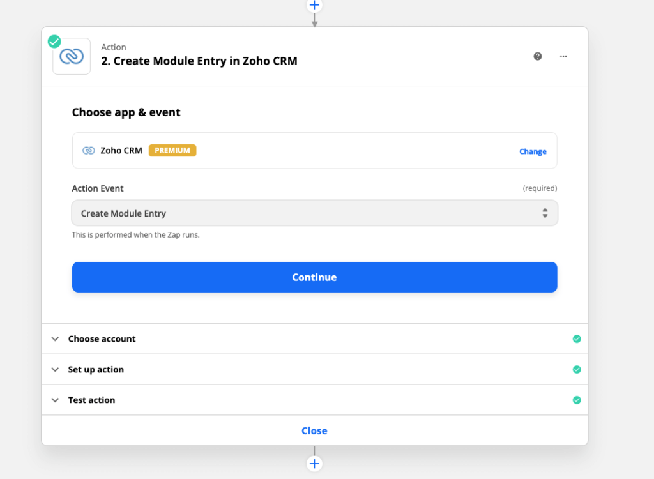Click the Test action label
The width and height of the screenshot is (654, 479).
coord(91,400)
